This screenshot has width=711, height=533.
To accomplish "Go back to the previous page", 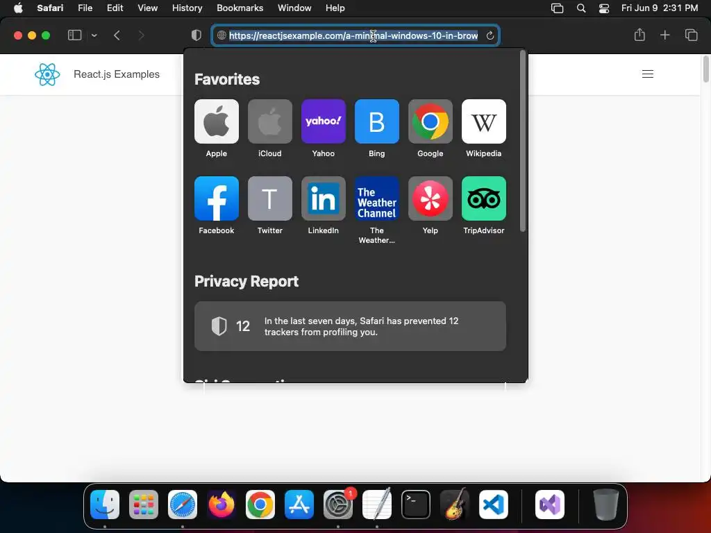I will (x=117, y=35).
